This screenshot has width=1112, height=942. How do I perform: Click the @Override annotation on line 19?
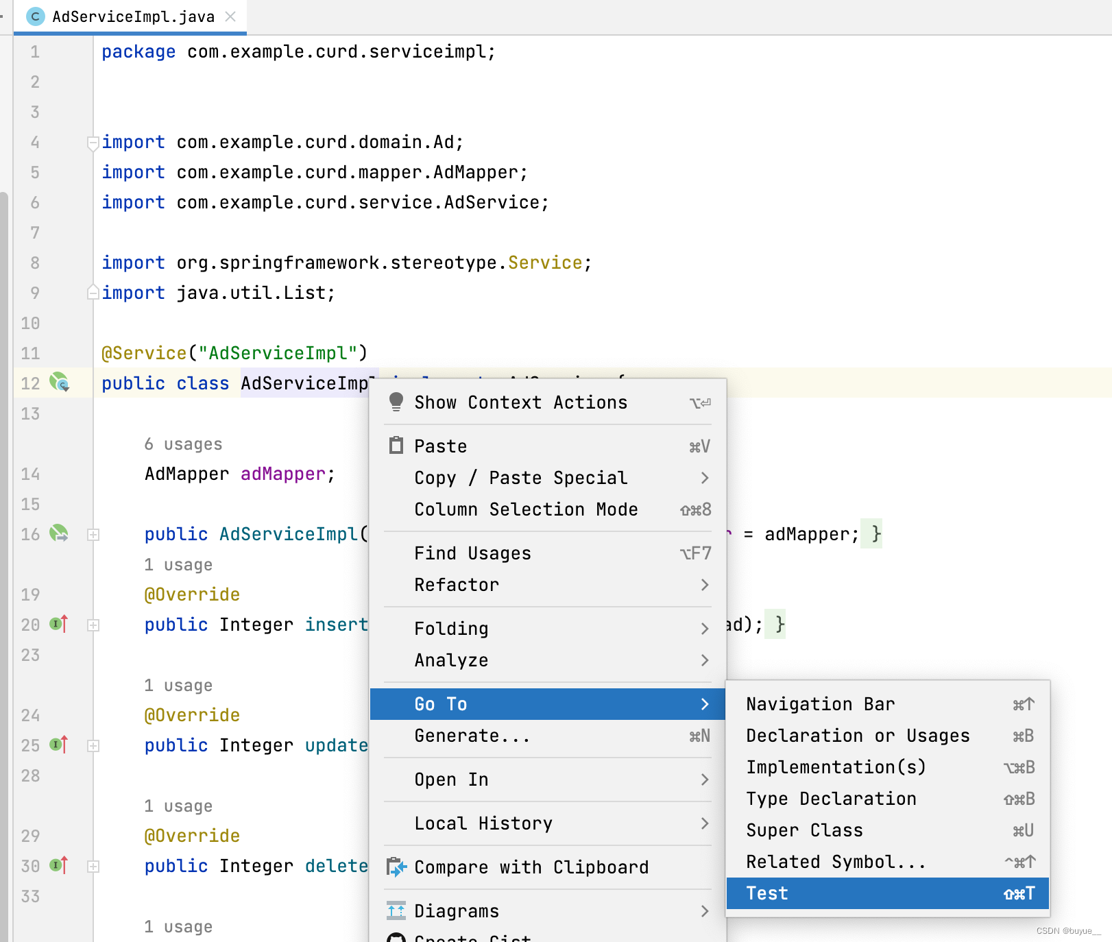click(192, 594)
